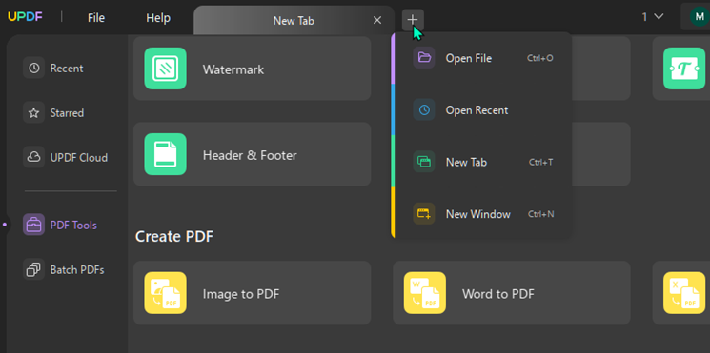Launch Image to PDF converter icon

point(165,293)
